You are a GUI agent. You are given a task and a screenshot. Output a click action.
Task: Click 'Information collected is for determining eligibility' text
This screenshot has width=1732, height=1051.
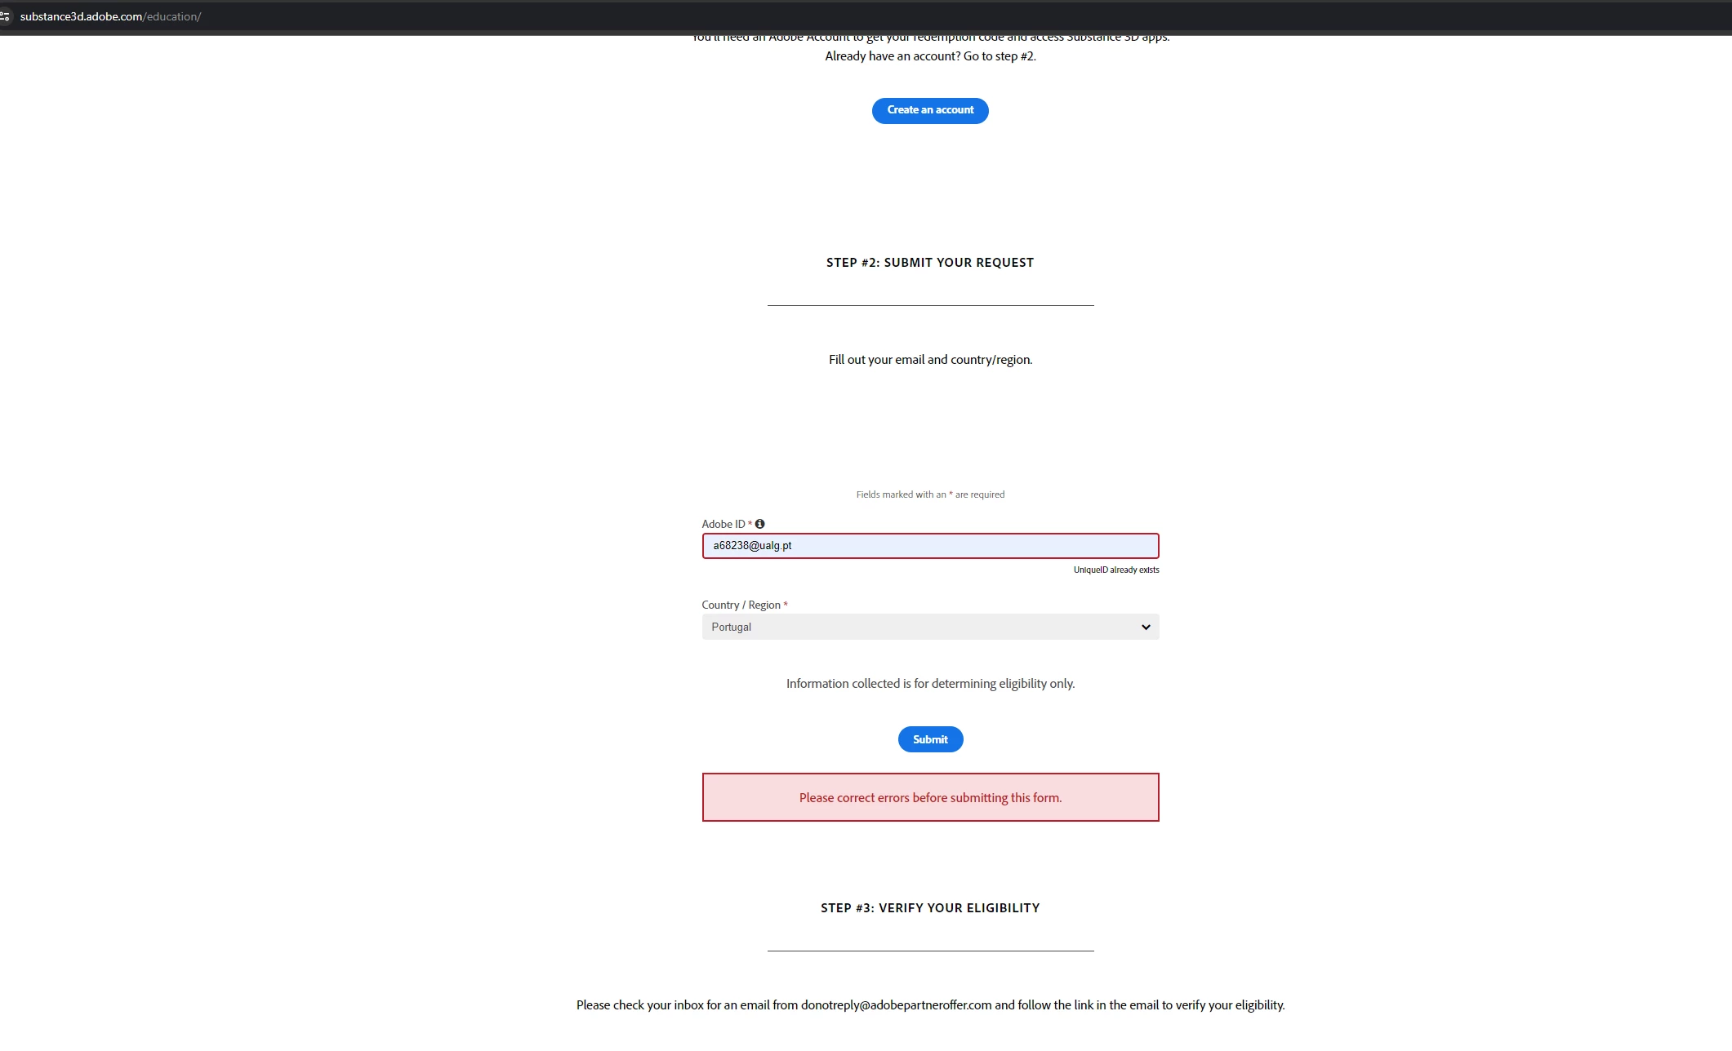coord(929,684)
